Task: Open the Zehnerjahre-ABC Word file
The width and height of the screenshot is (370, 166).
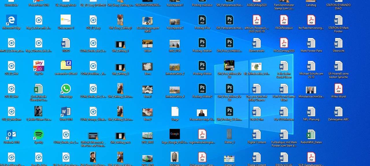Action: point(338,112)
